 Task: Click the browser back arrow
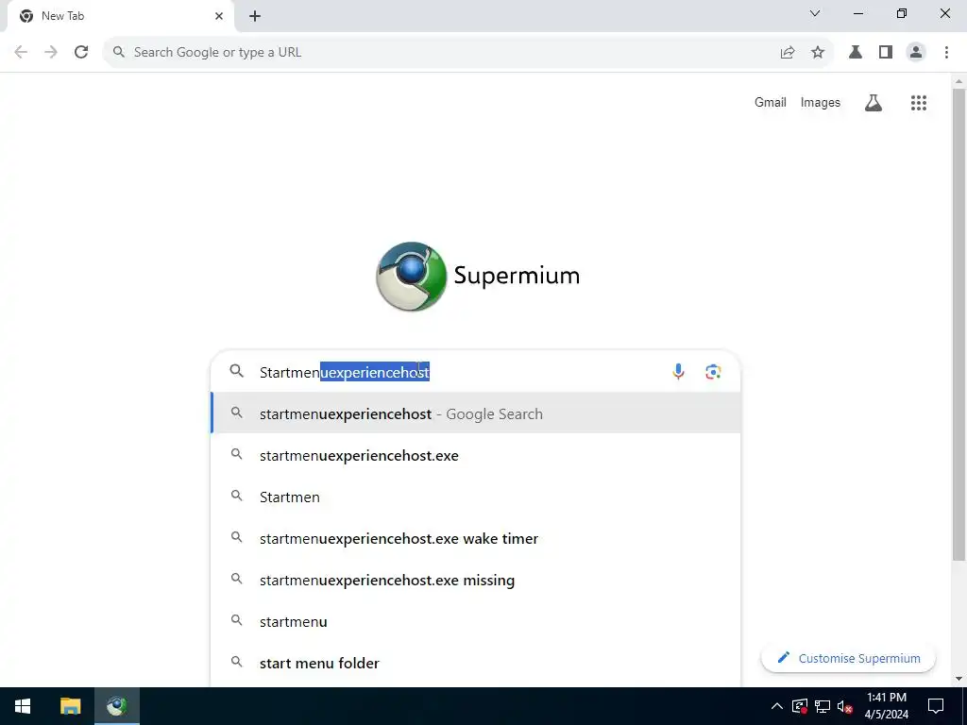coord(21,53)
